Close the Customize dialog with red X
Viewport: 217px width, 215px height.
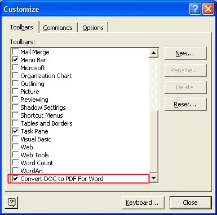[x=208, y=8]
